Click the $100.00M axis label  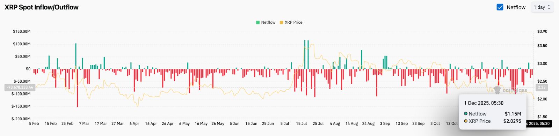(x=22, y=44)
